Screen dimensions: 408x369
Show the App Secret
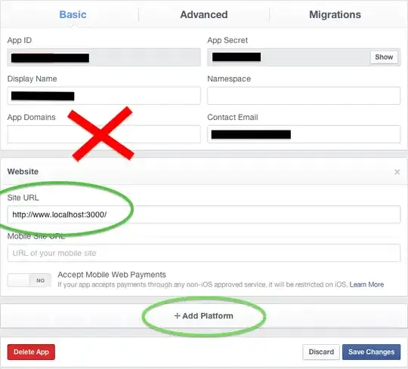coord(384,57)
